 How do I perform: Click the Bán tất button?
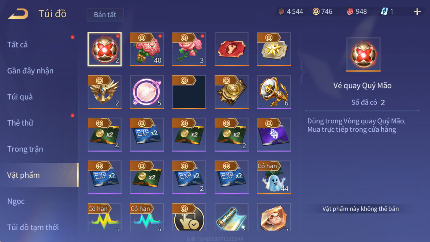point(105,15)
